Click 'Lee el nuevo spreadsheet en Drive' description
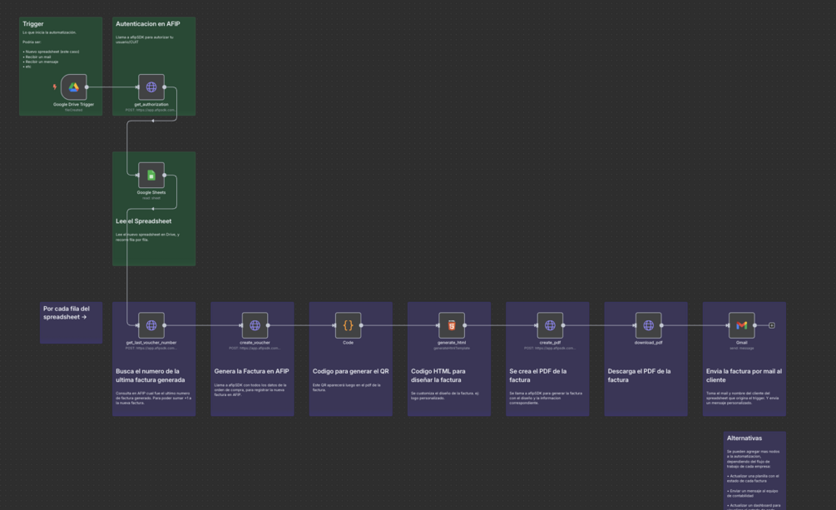This screenshot has width=836, height=510. pos(148,237)
